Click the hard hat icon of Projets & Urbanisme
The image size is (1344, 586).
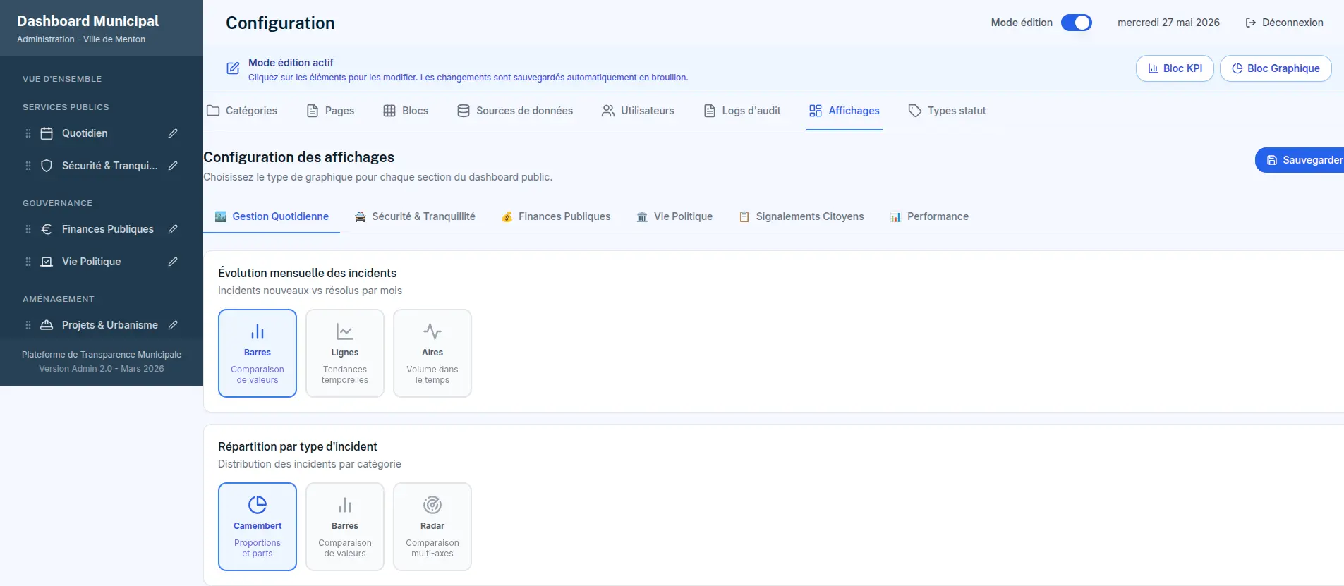pos(47,325)
